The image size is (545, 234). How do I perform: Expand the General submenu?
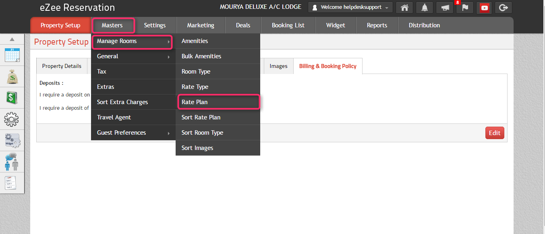pos(133,56)
